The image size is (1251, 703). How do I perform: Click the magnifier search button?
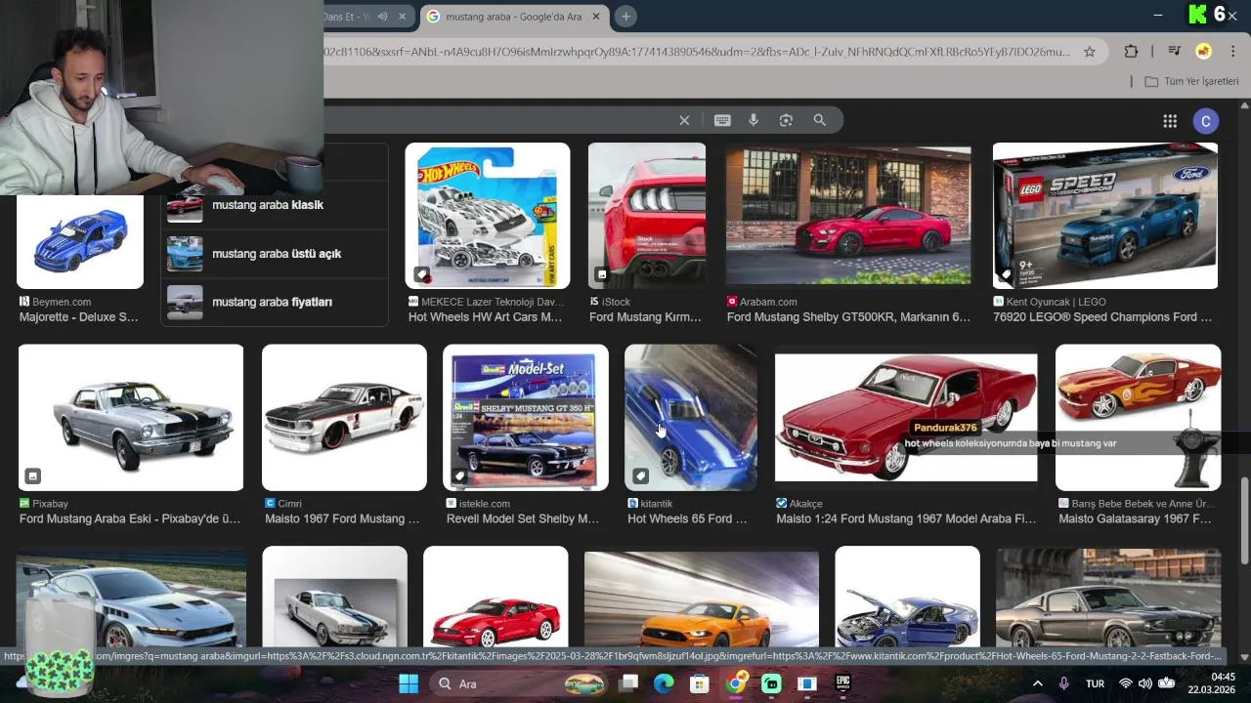click(820, 120)
